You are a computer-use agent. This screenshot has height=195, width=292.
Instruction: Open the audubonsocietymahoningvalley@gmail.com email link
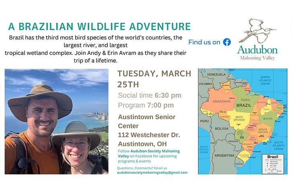point(152,172)
